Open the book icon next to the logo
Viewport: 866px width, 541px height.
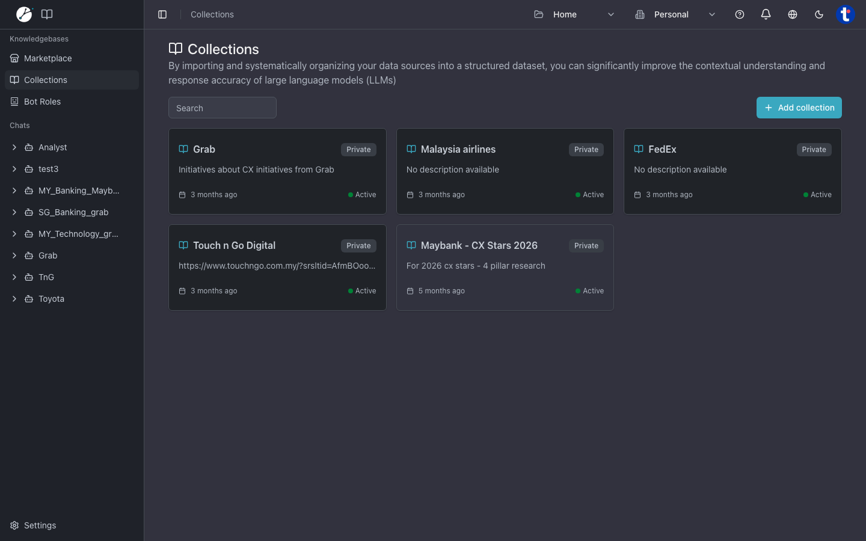(x=47, y=14)
